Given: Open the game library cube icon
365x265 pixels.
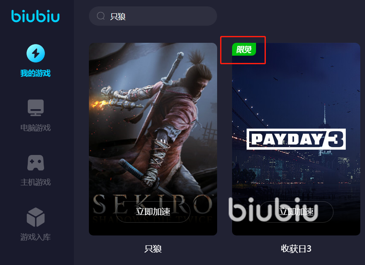Looking at the screenshot, I should coord(35,217).
